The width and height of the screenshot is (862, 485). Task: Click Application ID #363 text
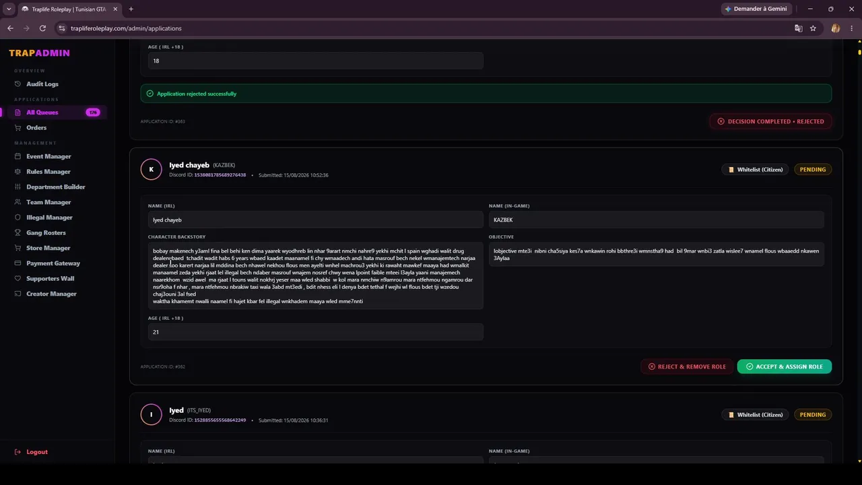[162, 121]
